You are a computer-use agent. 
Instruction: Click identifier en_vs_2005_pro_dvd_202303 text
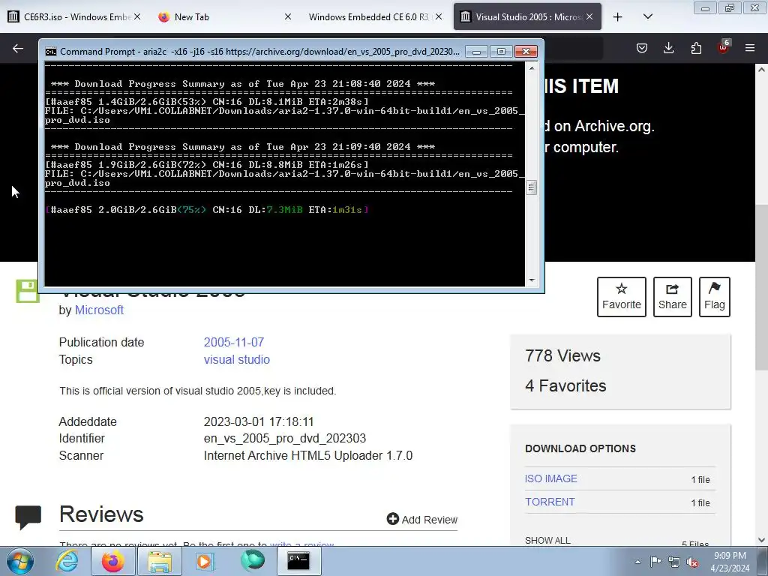[284, 438]
